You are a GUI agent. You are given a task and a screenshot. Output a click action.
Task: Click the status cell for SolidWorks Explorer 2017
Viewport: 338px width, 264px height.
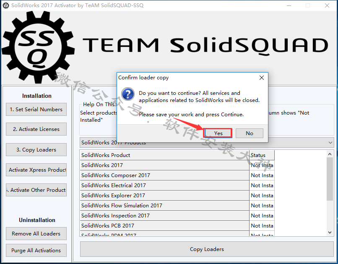(262, 196)
